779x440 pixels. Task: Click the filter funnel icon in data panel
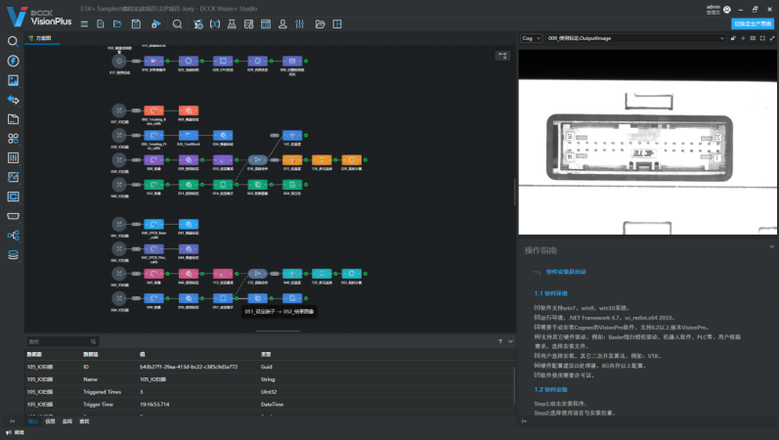pos(498,341)
